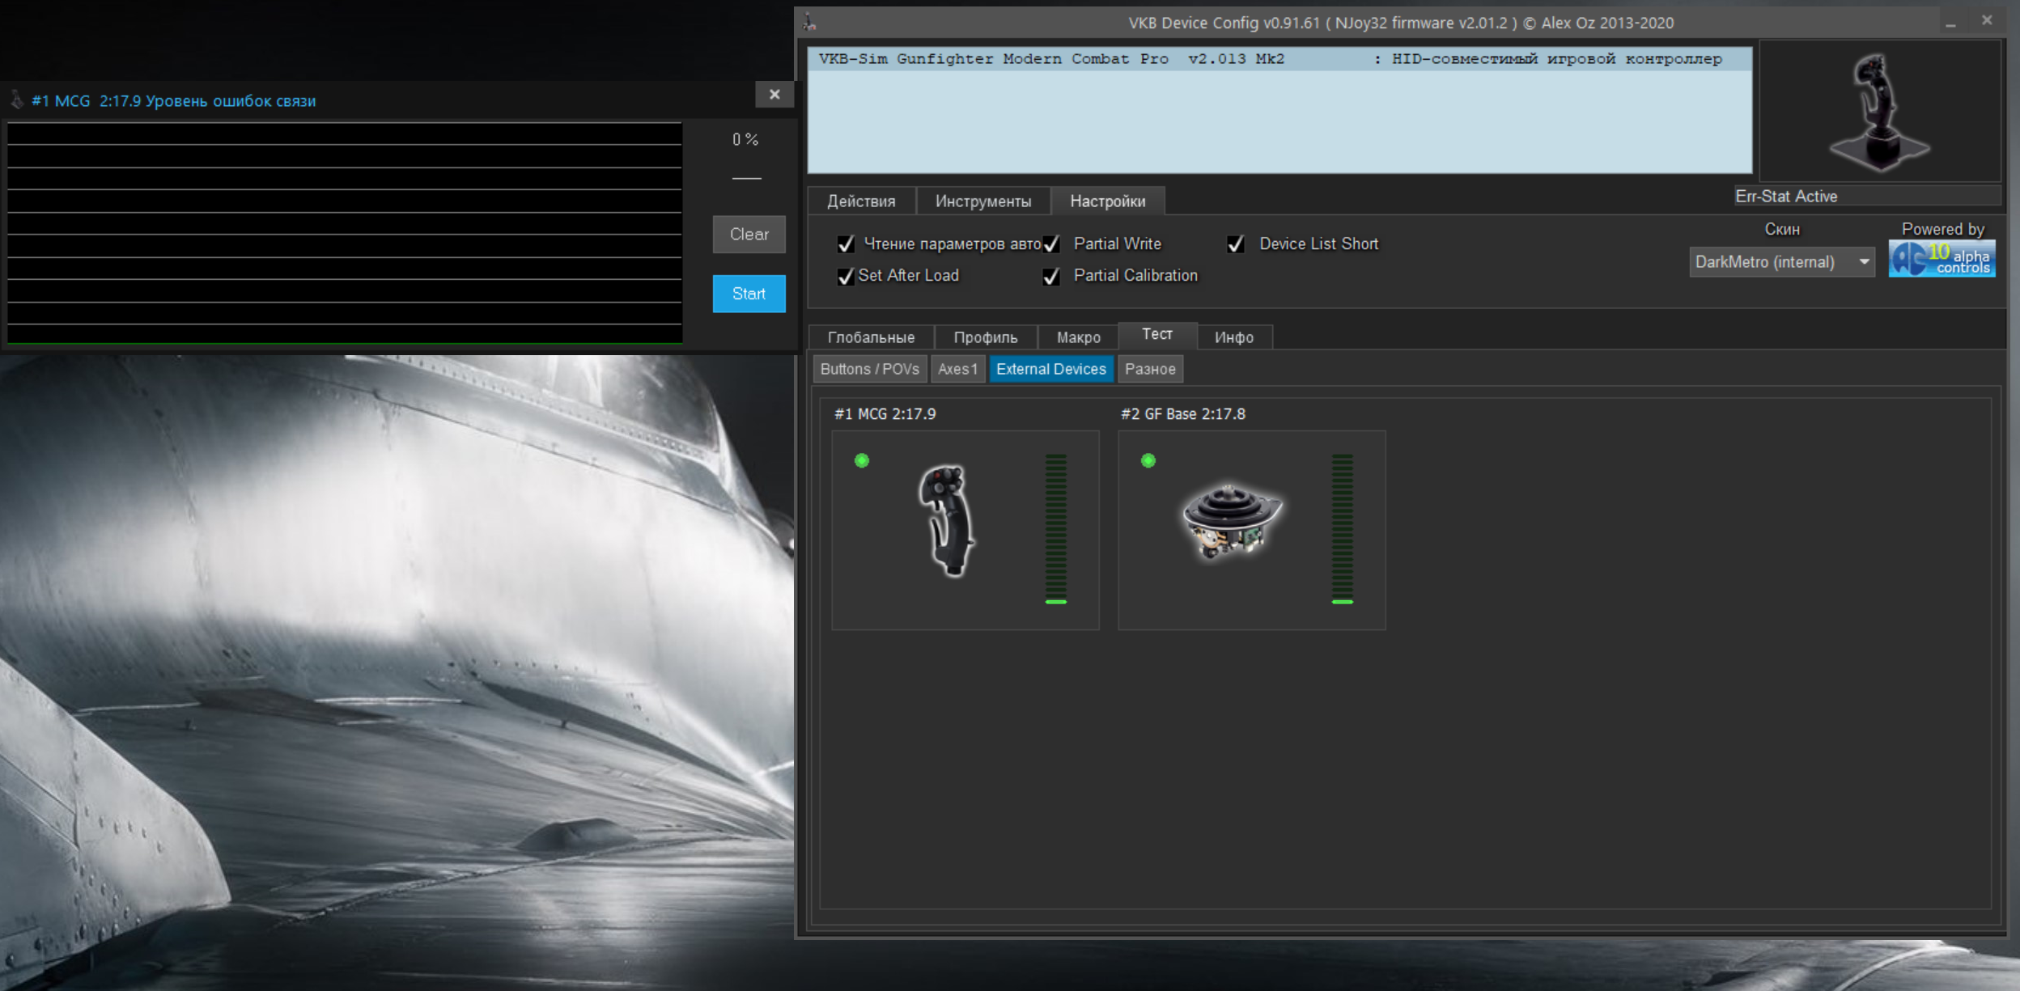Switch to the Инструменты tab
2020x991 pixels.
tap(983, 201)
